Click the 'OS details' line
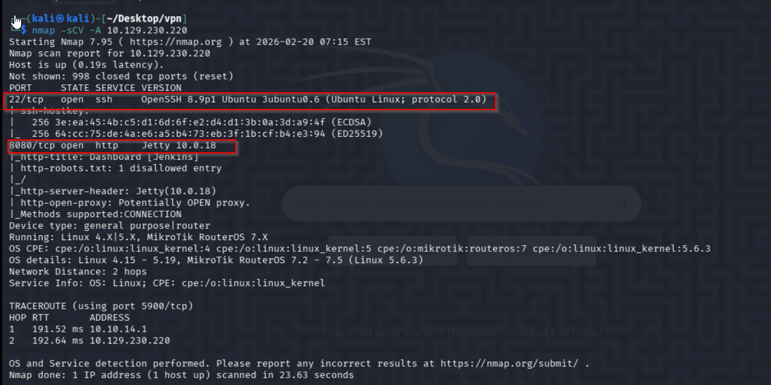The width and height of the screenshot is (771, 385). click(x=216, y=260)
